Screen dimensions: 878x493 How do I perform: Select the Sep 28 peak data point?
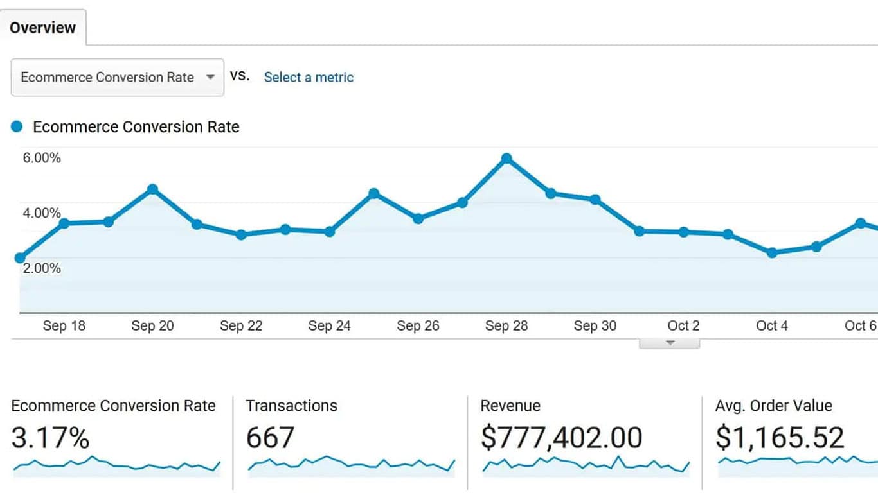click(507, 157)
